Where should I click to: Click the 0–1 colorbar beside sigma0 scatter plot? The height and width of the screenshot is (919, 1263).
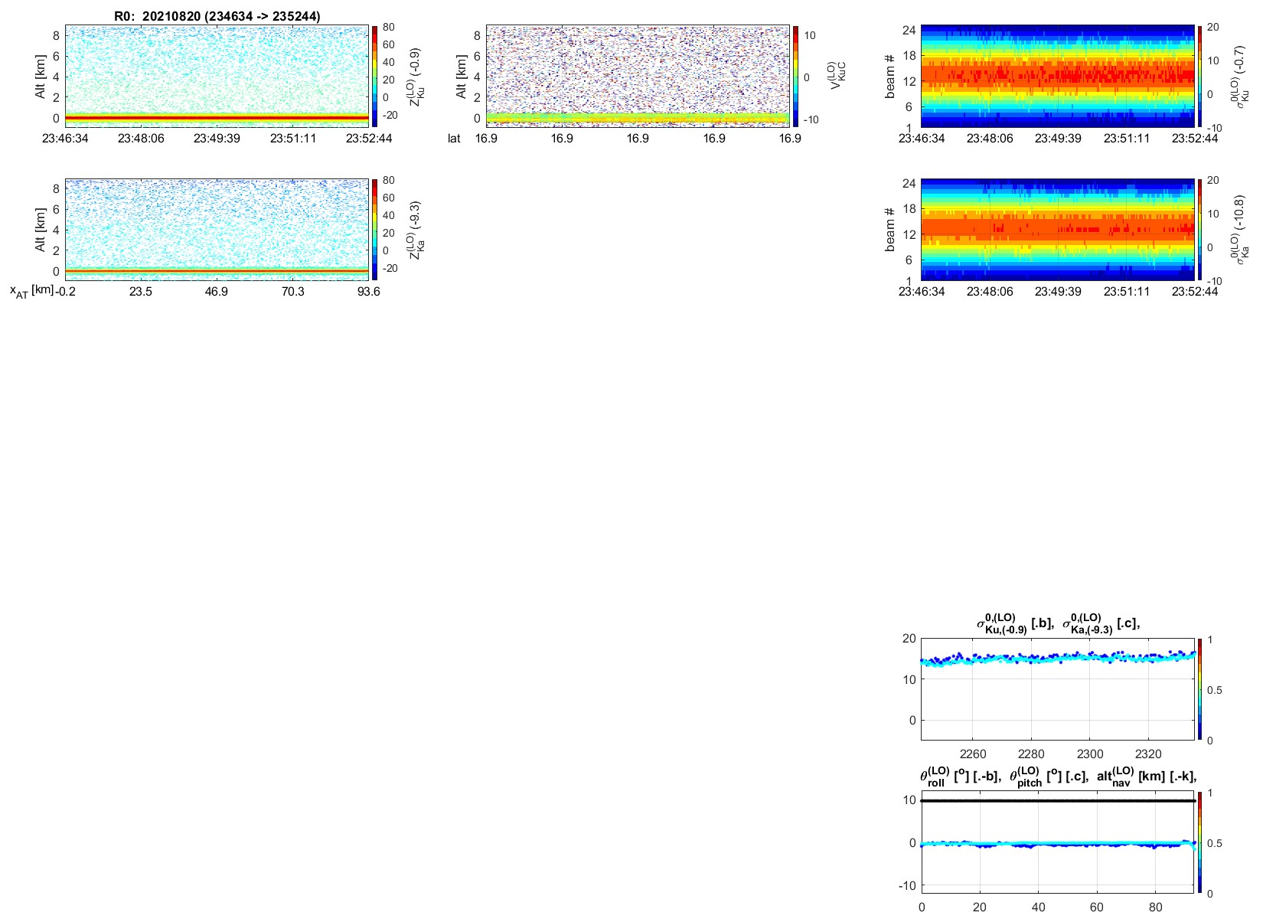[x=1199, y=689]
